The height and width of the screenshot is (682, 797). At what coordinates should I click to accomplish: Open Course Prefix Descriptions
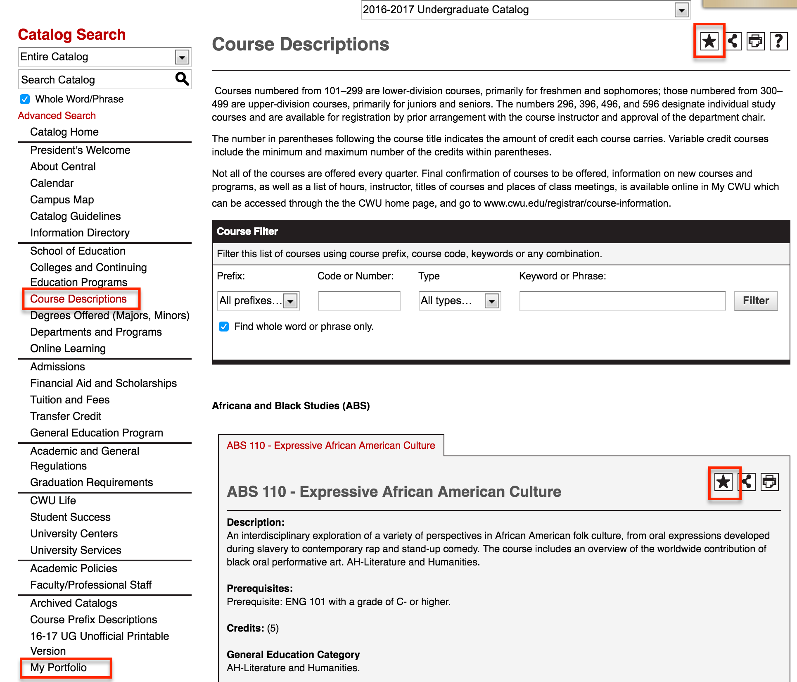click(93, 620)
